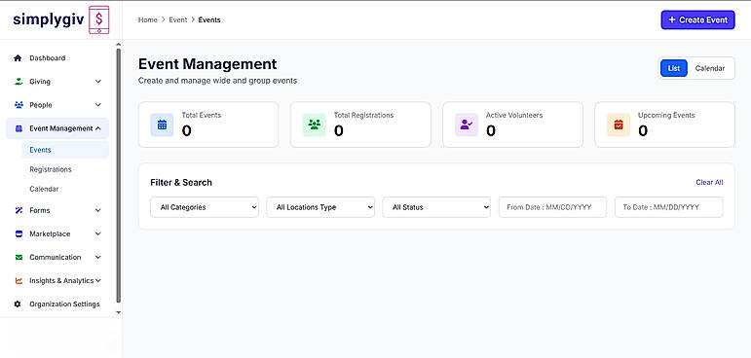The height and width of the screenshot is (358, 751).
Task: Click the sidebar vertical scrollbar thumb
Action: point(118,176)
